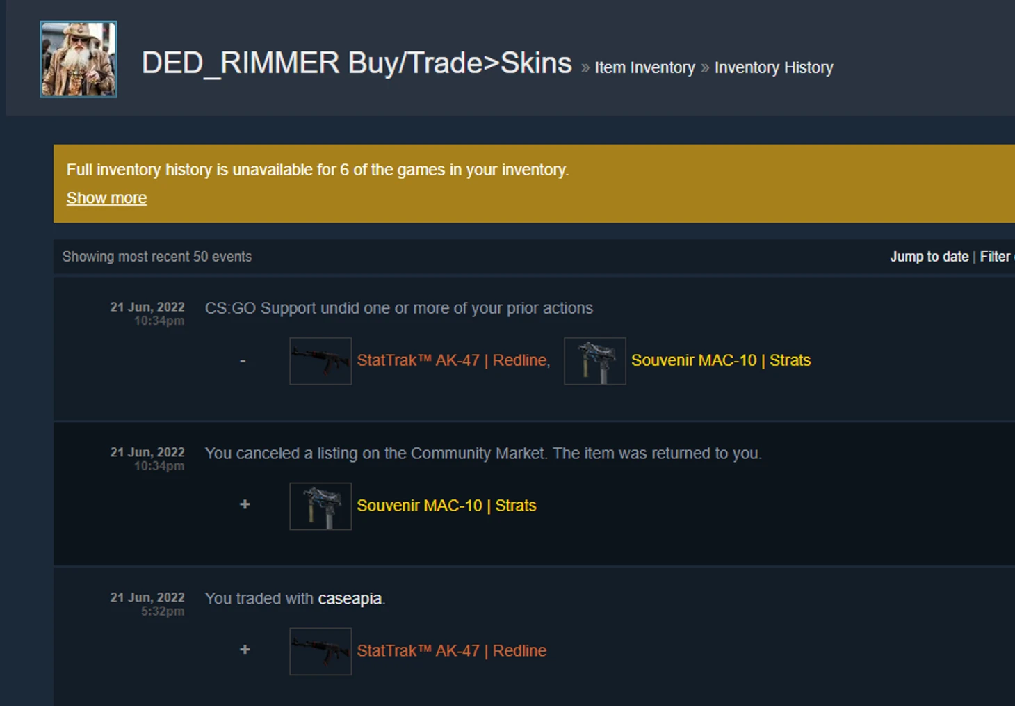Open Souvenir MAC-10 Strats link beside the AK-47 Redline
The image size is (1015, 706).
[x=721, y=360]
